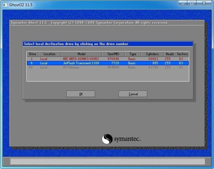The image size is (214, 169).
Task: Click the Sectors column header
Action: [x=182, y=54]
